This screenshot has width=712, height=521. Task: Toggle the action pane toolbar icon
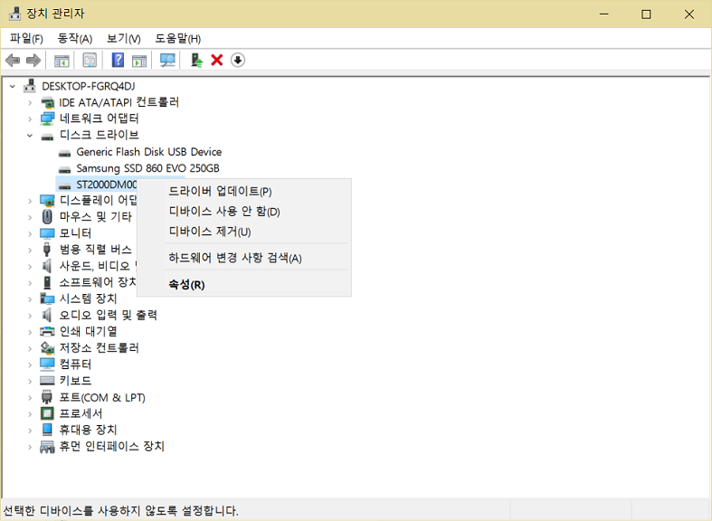(139, 60)
